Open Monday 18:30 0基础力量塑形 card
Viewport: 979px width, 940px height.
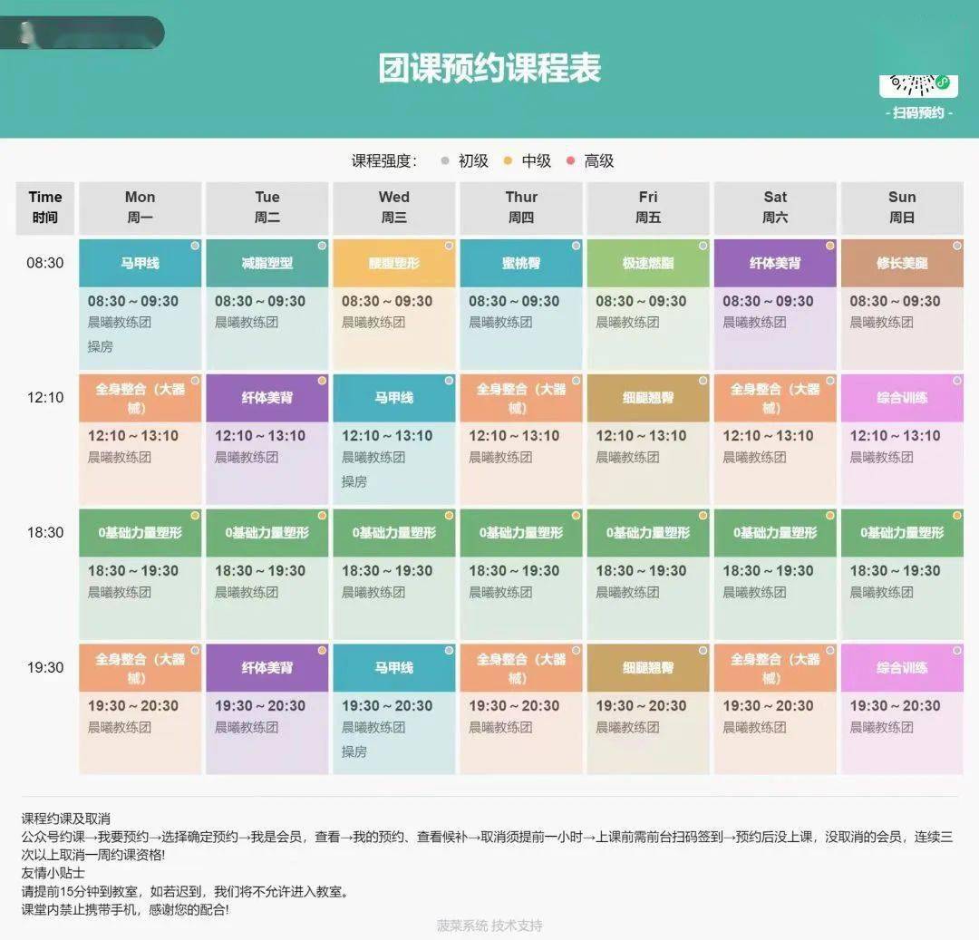pos(140,574)
